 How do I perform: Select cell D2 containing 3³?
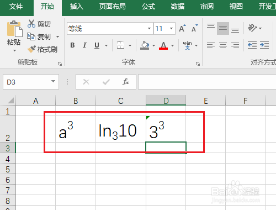166,129
